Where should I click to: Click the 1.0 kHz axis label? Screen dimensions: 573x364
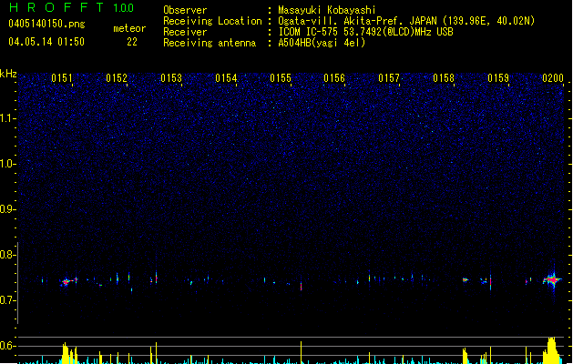tap(7, 164)
